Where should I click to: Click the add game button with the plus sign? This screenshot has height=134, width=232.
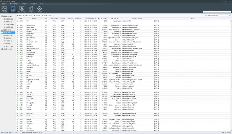coord(20,16)
